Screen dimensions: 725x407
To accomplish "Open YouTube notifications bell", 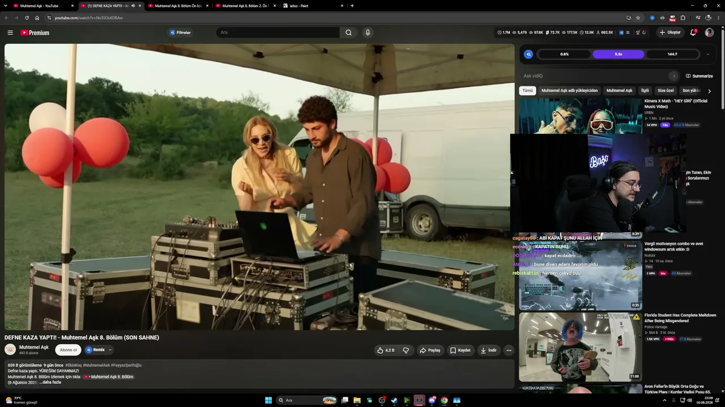I will coord(693,33).
